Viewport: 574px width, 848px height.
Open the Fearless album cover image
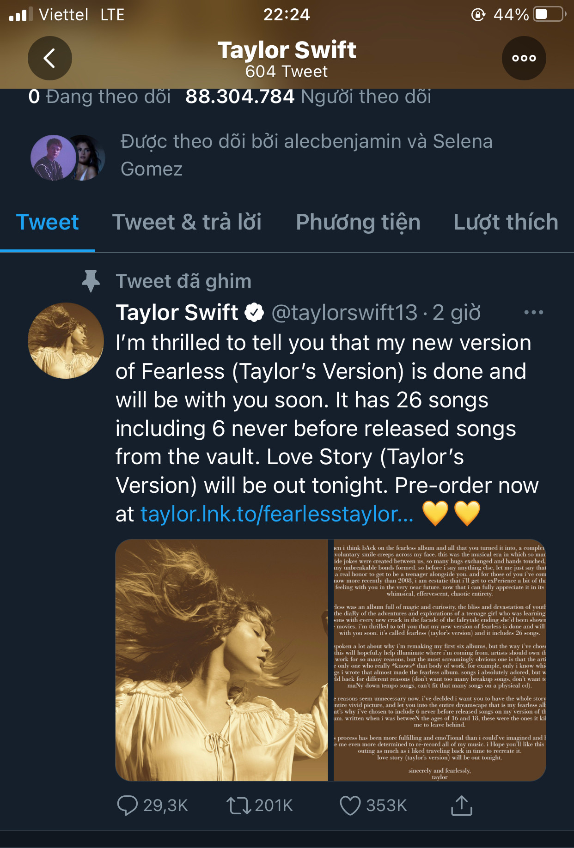223,660
